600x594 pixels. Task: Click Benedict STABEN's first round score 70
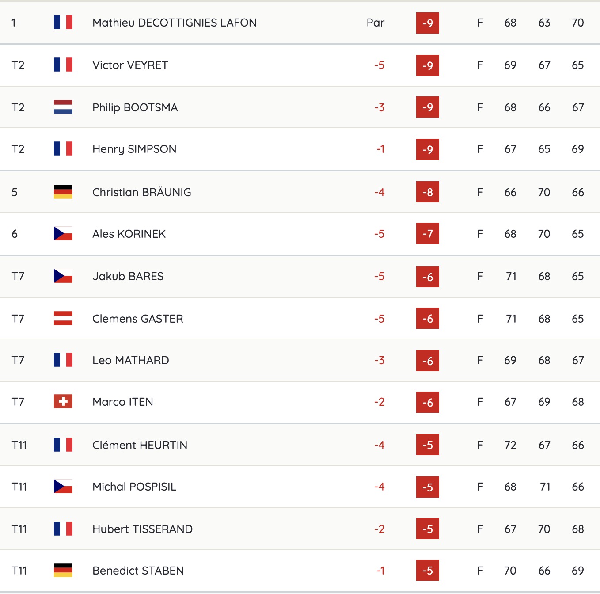(x=510, y=571)
